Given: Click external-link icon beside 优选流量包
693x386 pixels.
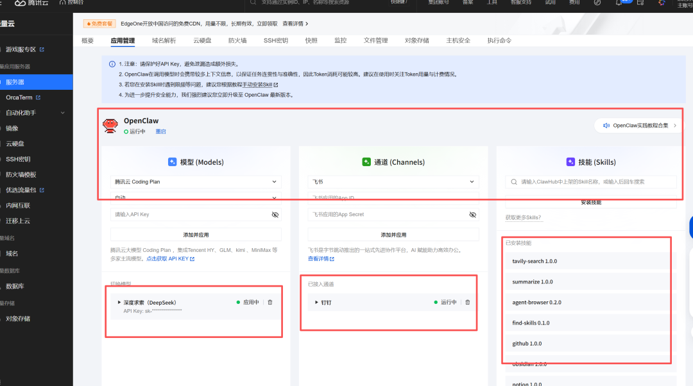Looking at the screenshot, I should (42, 190).
